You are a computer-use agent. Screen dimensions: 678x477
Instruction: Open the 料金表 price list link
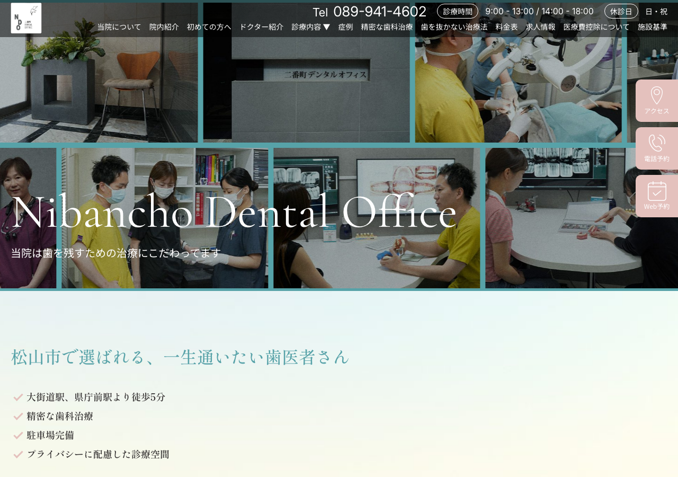pyautogui.click(x=507, y=27)
